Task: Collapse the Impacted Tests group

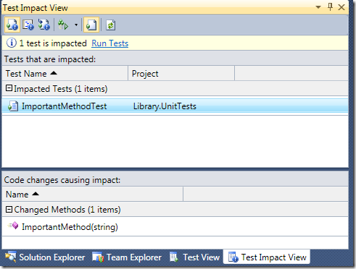Action: (x=9, y=88)
